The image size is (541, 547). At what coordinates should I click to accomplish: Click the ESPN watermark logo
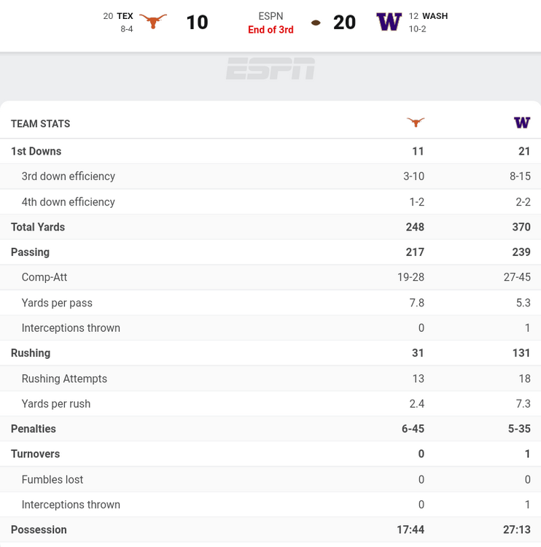coord(270,69)
